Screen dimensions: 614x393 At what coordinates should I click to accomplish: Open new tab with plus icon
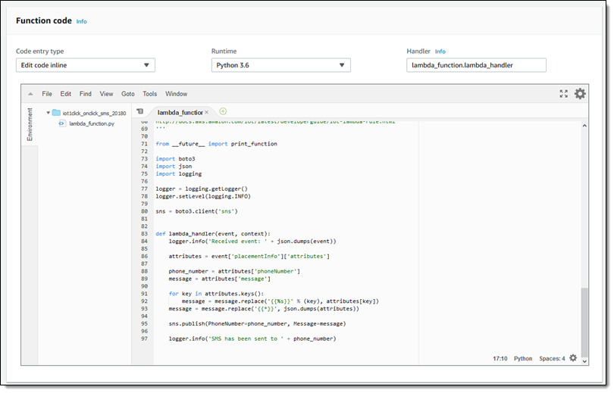(223, 111)
